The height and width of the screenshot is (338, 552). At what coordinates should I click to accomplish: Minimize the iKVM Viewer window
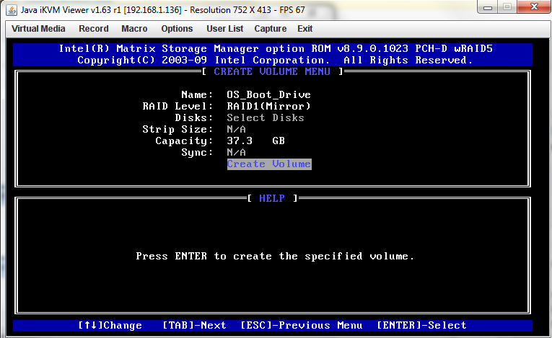coord(488,7)
